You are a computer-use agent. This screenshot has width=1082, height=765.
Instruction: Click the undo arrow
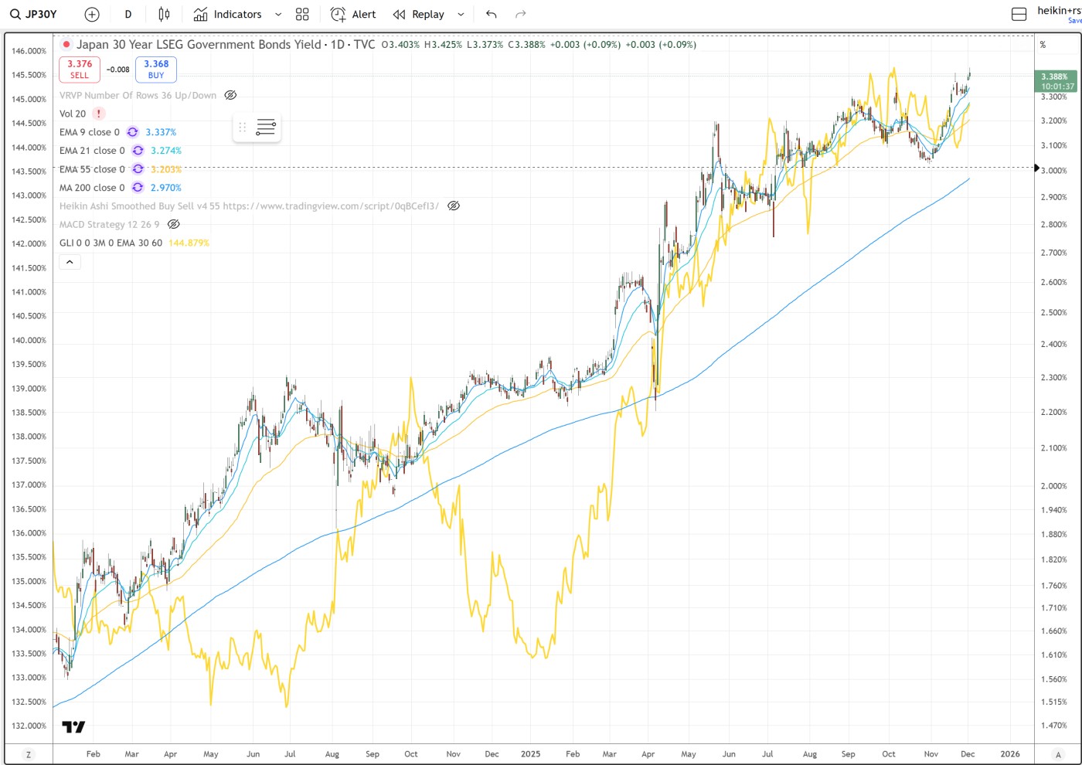[x=492, y=14]
